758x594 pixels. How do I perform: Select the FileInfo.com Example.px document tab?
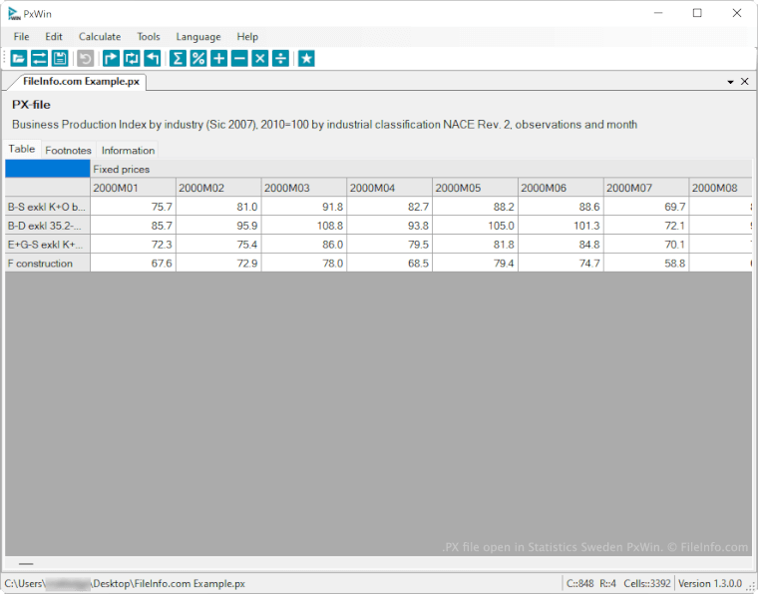[x=81, y=82]
